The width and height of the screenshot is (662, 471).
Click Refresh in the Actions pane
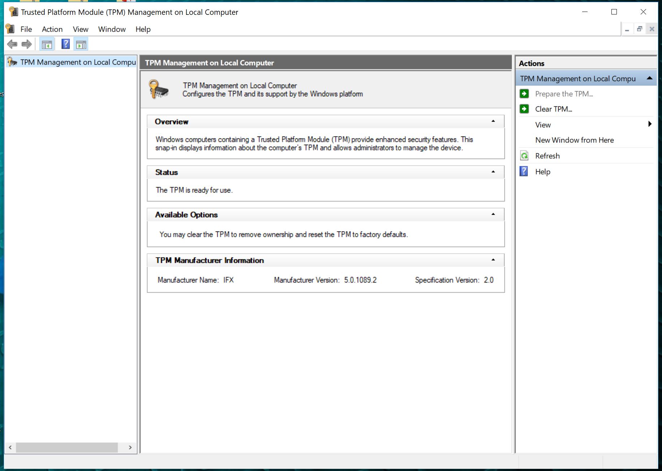pos(547,156)
